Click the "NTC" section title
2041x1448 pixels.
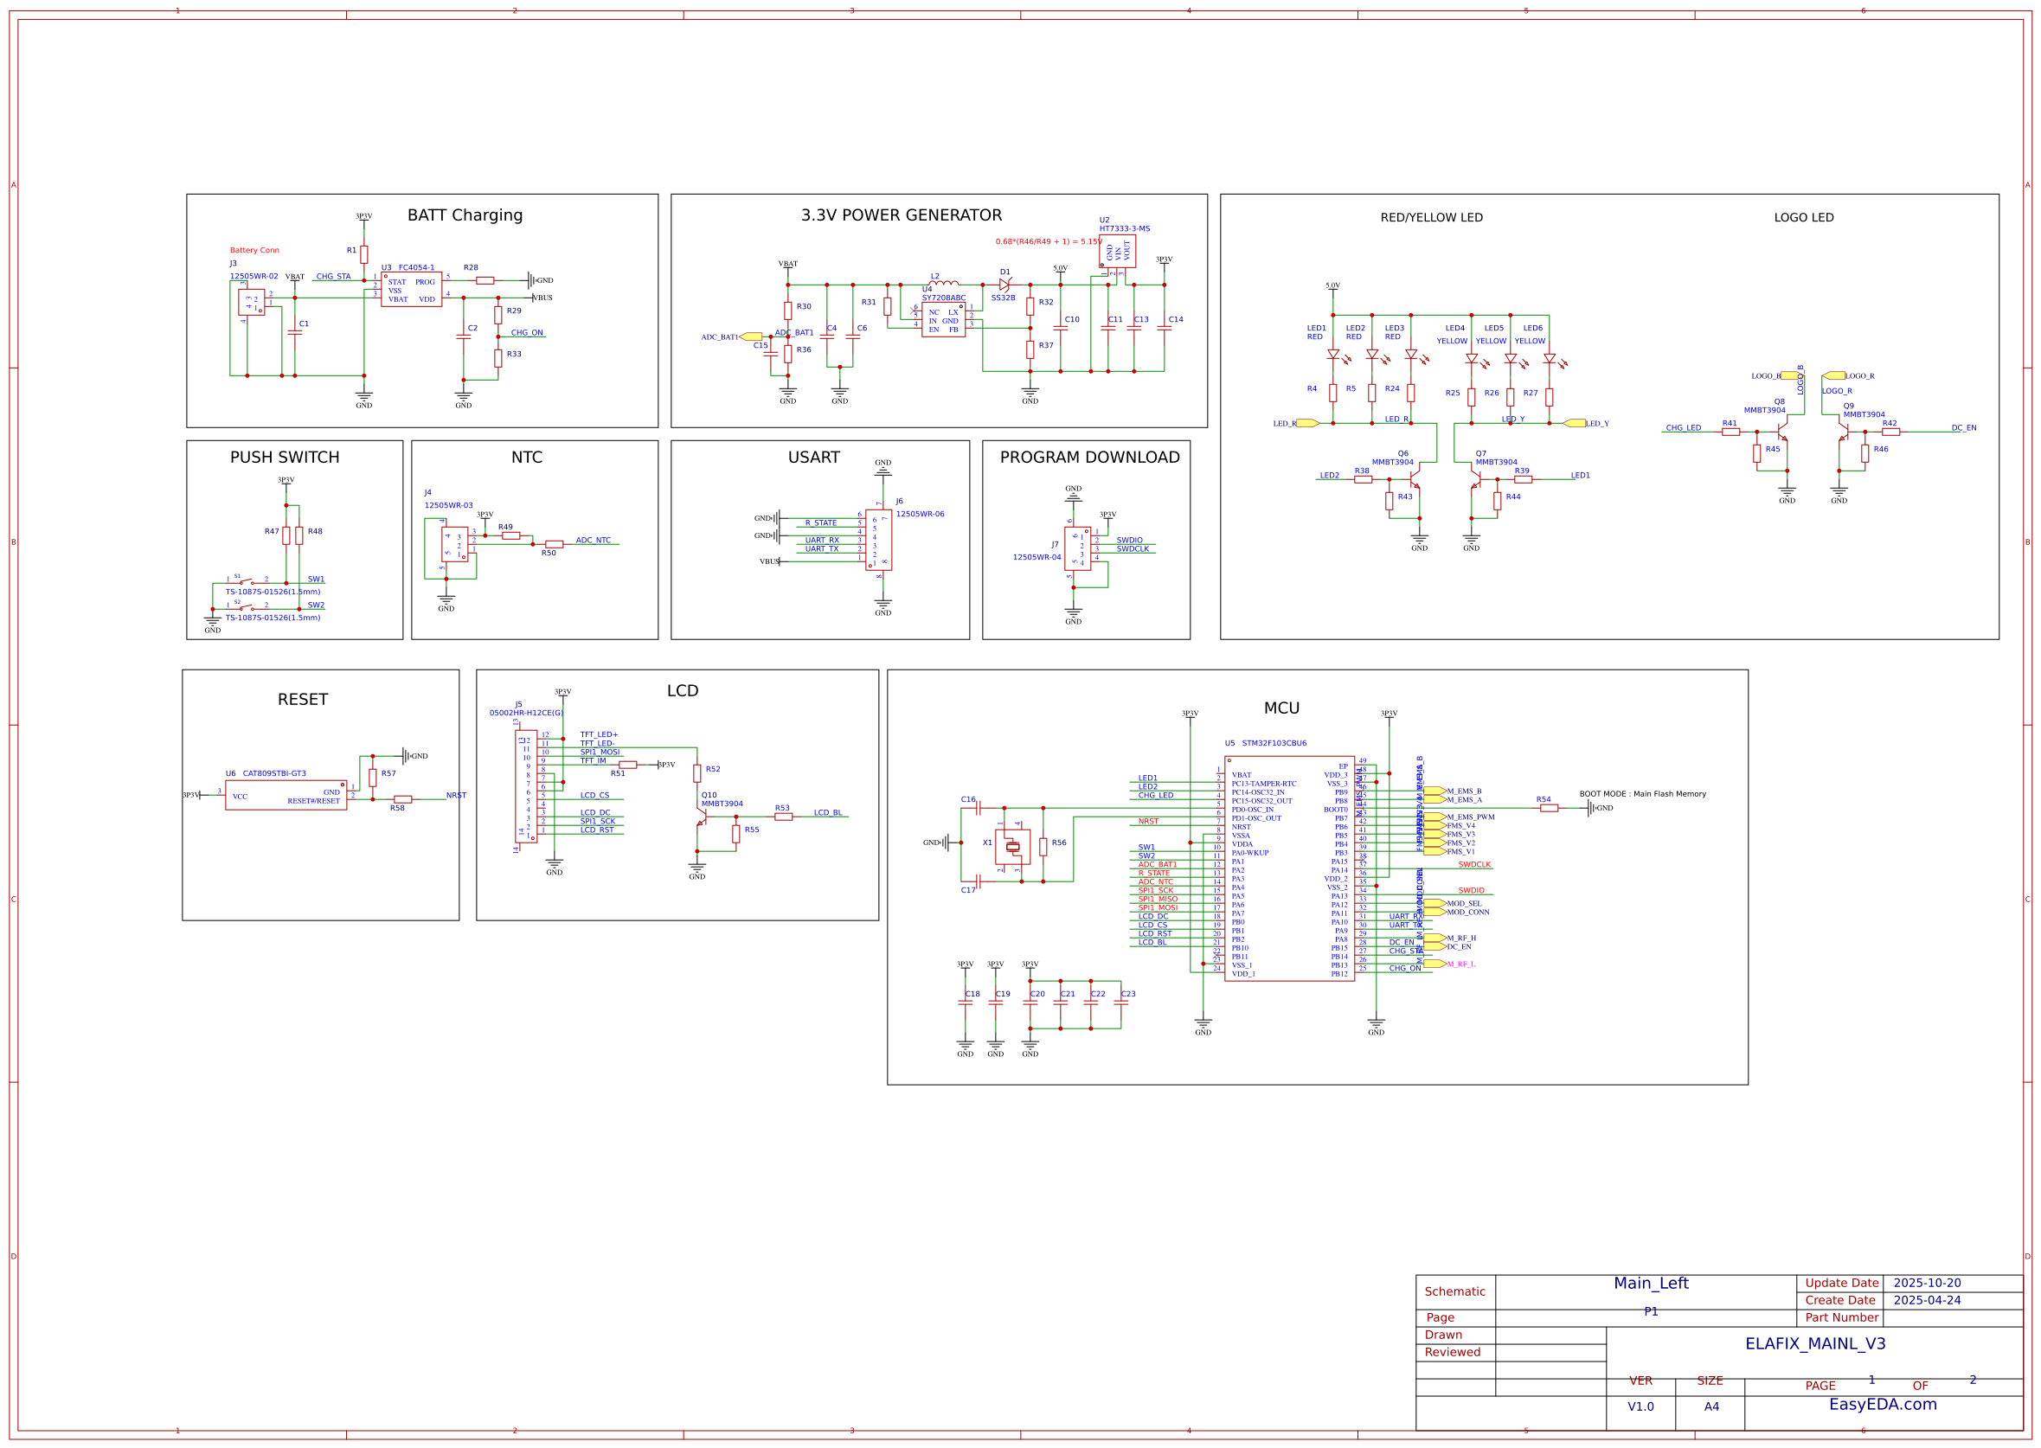[x=526, y=458]
